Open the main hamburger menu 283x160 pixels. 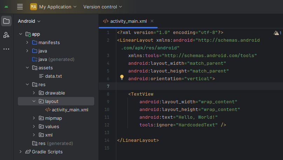[x=20, y=7]
